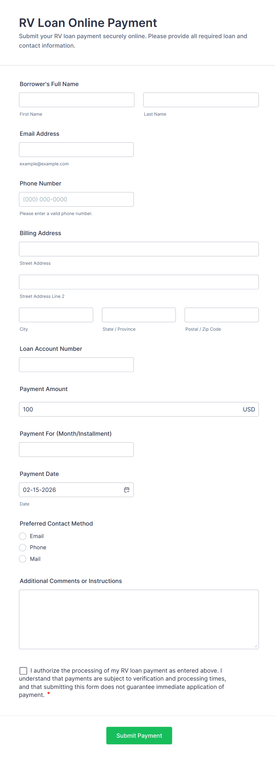Edit the Payment Amount field
The height and width of the screenshot is (759, 275).
pos(130,409)
